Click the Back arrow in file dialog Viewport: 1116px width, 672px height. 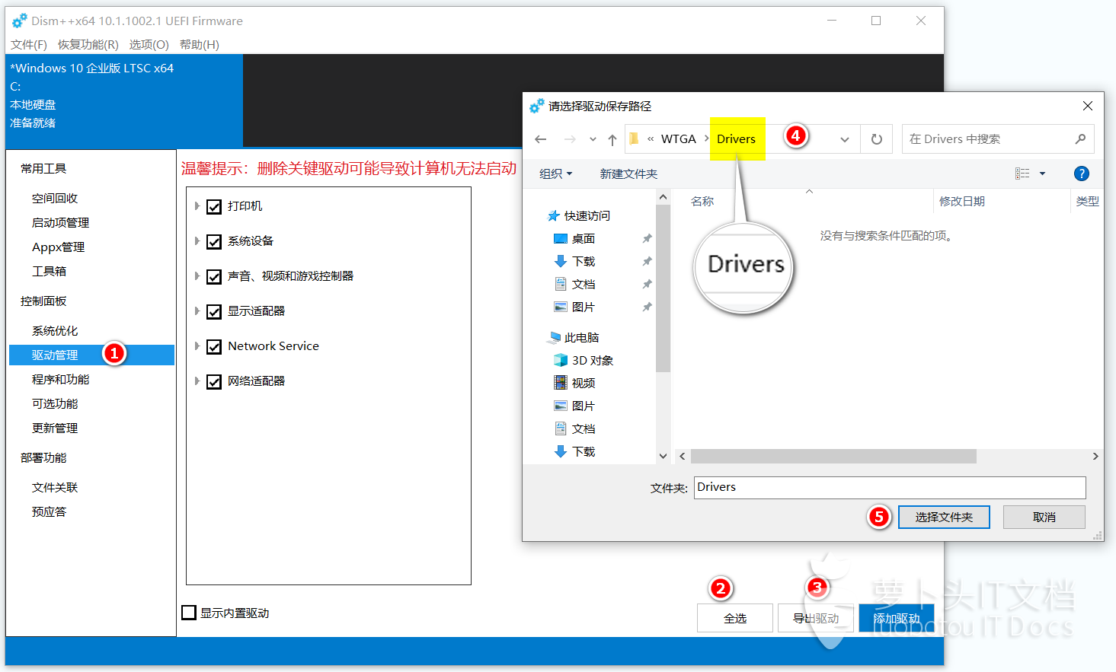click(541, 139)
